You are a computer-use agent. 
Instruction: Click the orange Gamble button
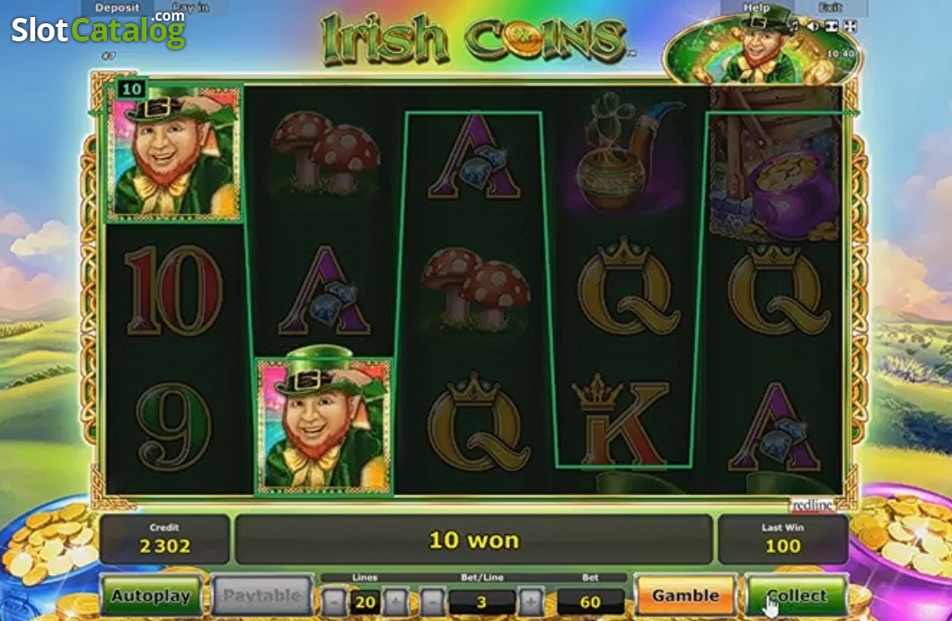point(685,596)
